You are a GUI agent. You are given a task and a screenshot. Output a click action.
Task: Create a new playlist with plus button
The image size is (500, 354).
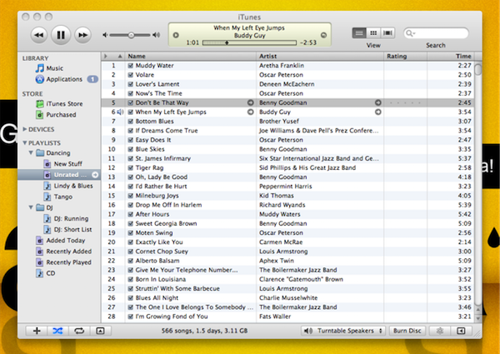[37, 331]
